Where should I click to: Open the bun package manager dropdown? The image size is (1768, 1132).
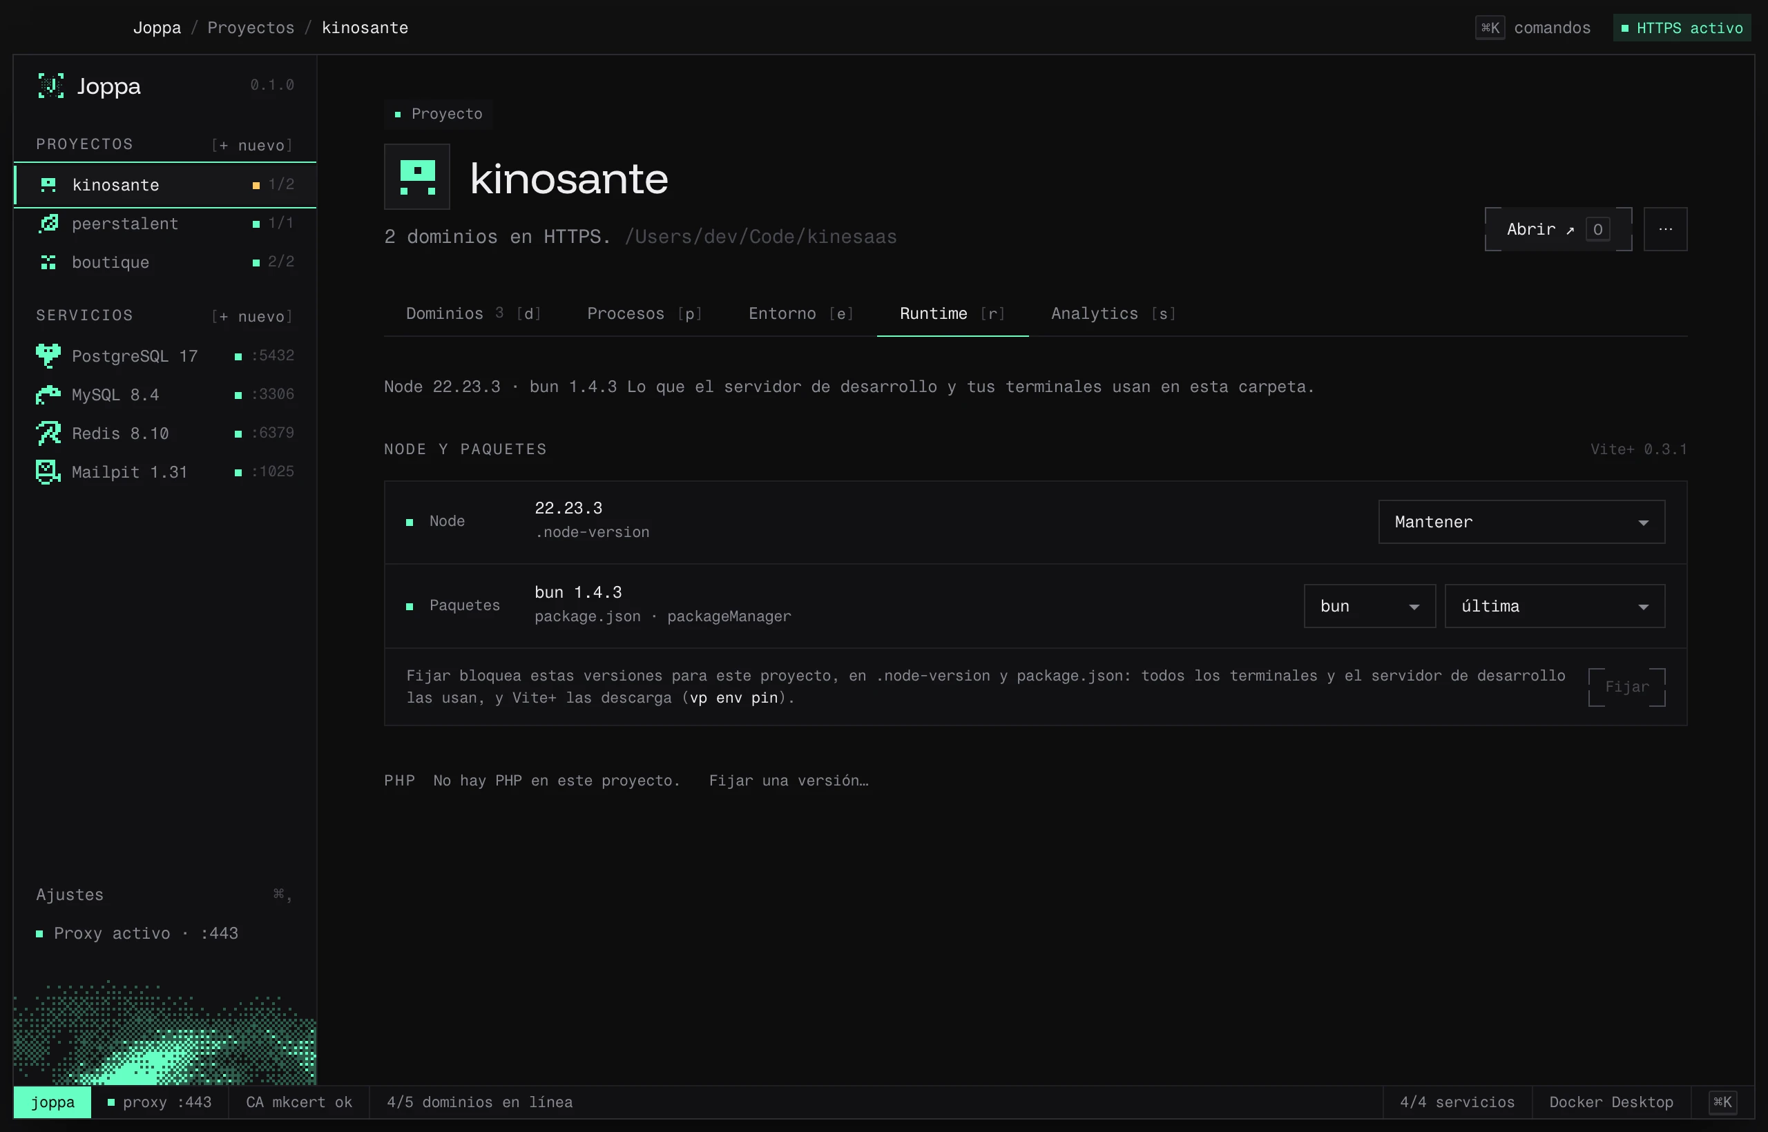(x=1370, y=607)
